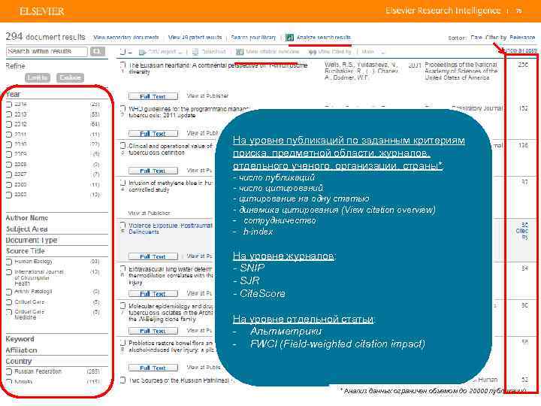Click the Exclude button

pos(70,77)
